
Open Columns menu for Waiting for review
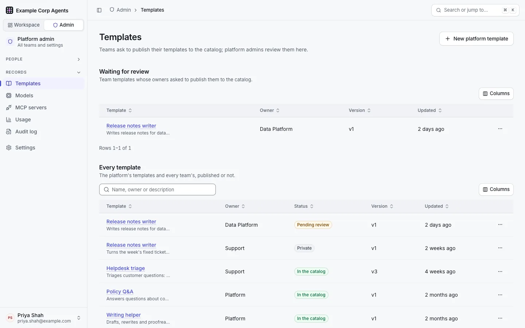[x=496, y=94]
